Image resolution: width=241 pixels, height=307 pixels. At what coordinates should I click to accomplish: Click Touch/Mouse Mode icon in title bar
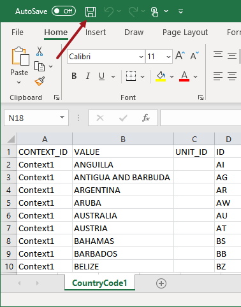[x=154, y=11]
